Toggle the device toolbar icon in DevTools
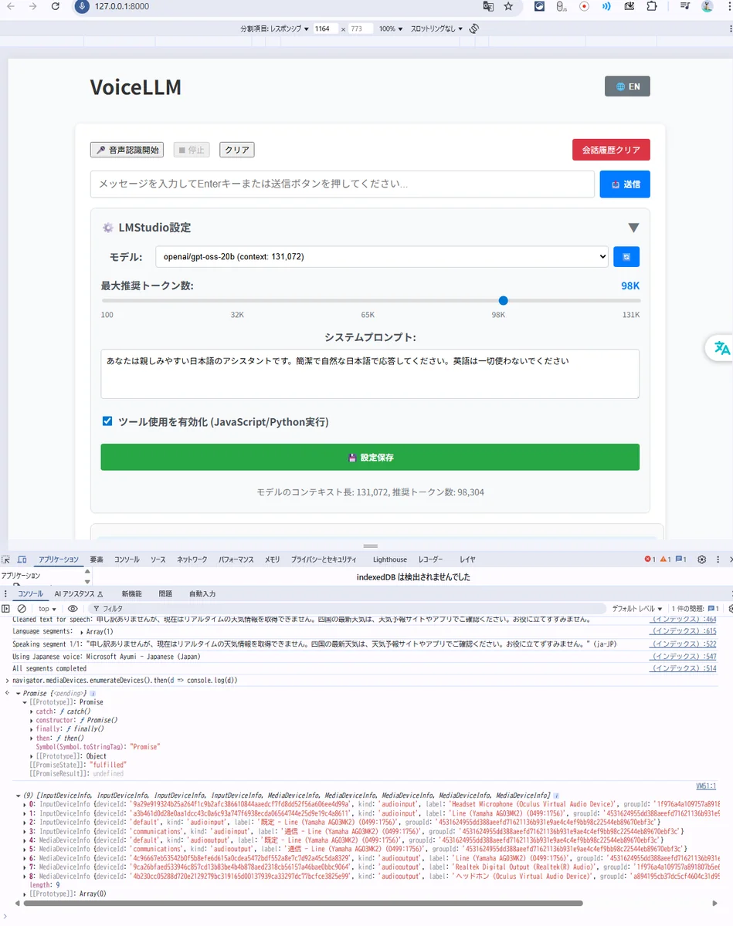Image resolution: width=733 pixels, height=926 pixels. (x=22, y=559)
